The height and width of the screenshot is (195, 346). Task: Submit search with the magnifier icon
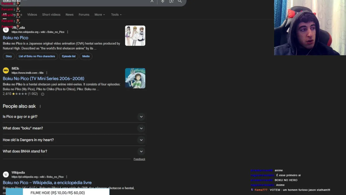(180, 1)
